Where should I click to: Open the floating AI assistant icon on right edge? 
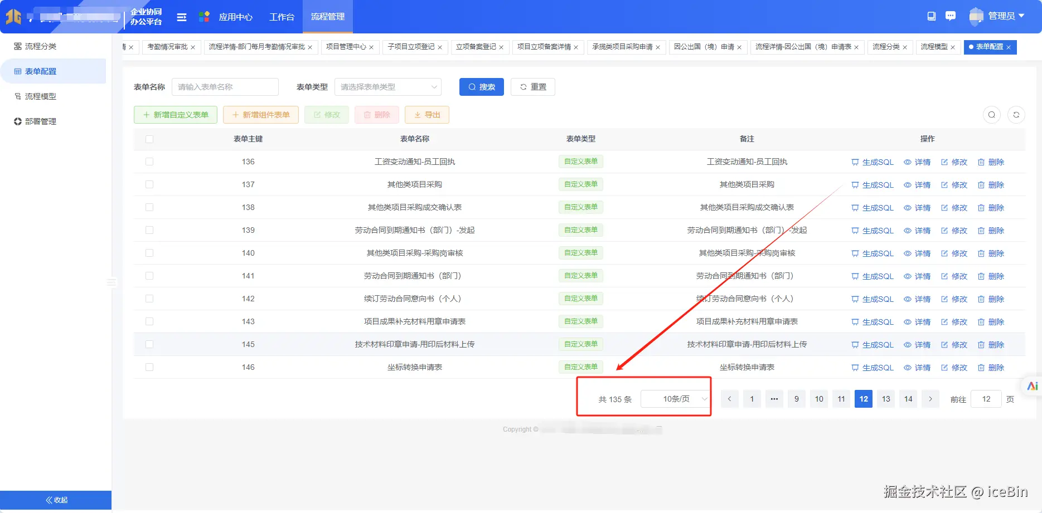click(x=1033, y=386)
